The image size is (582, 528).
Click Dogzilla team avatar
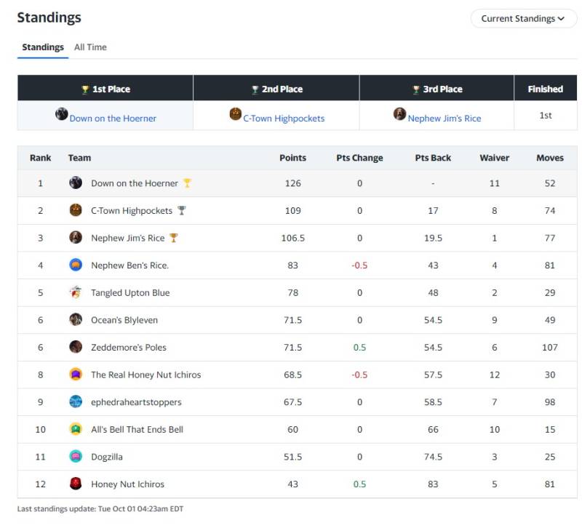click(76, 456)
